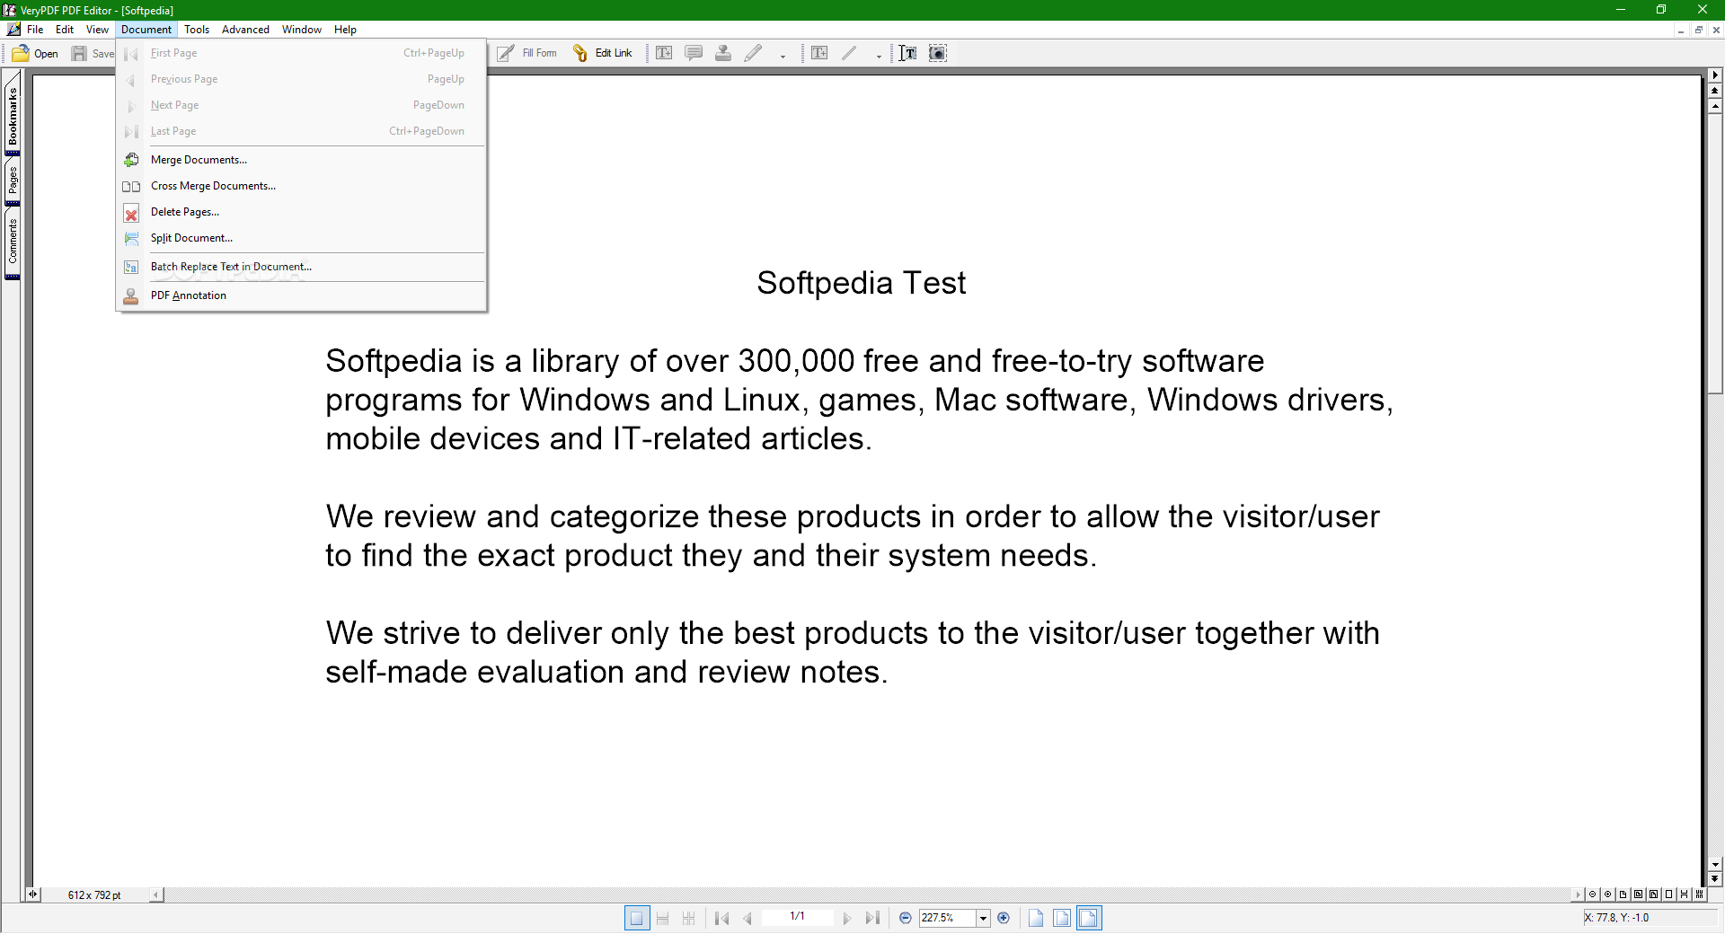Select the pencil drawing tool

click(x=753, y=54)
